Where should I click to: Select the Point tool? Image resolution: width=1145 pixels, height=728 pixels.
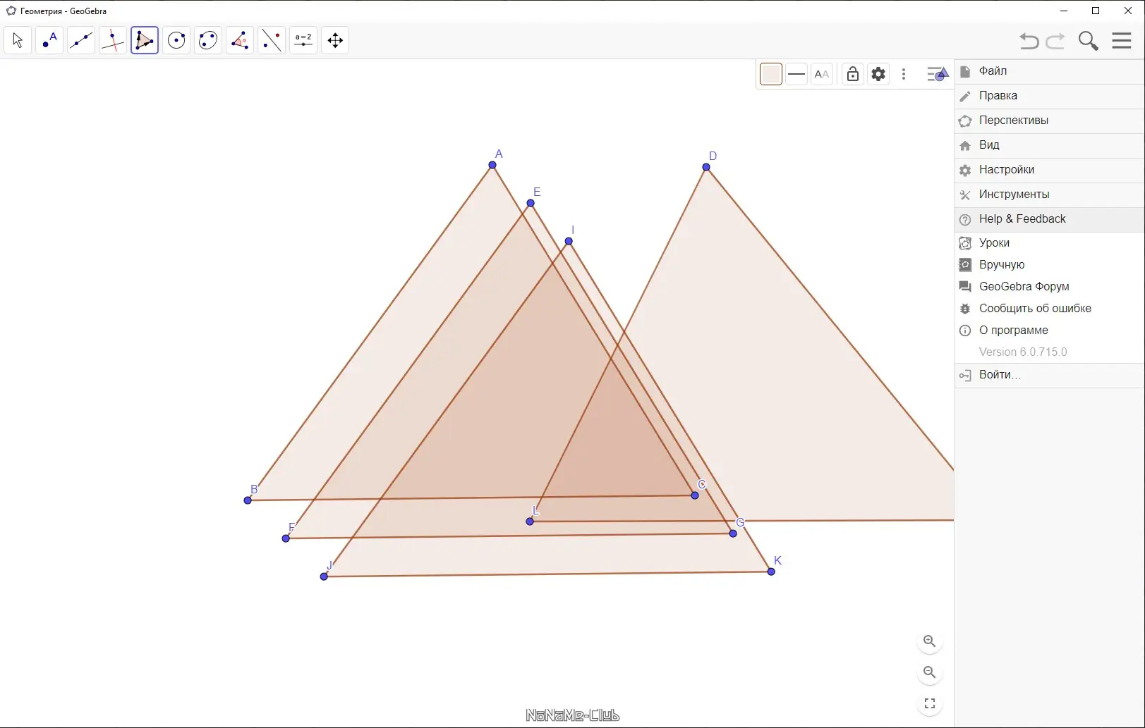[x=49, y=40]
